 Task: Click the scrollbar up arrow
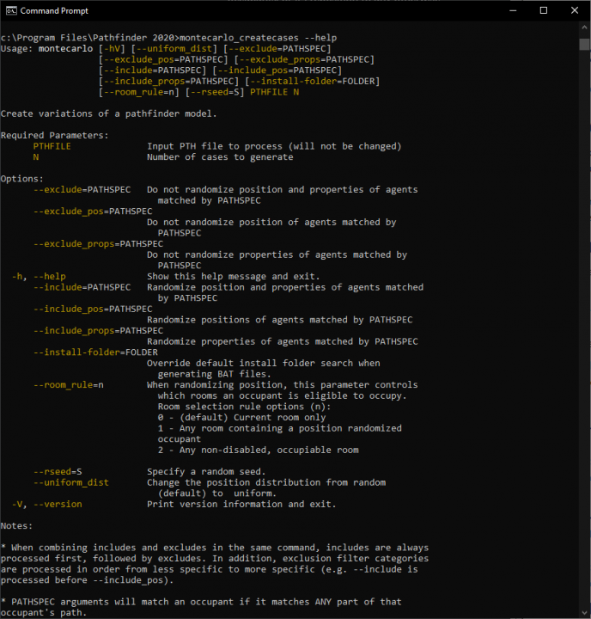click(x=585, y=28)
